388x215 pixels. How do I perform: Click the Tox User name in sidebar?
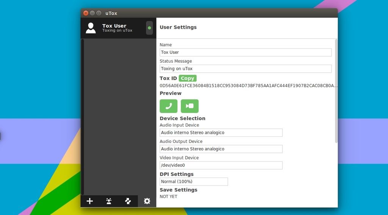click(x=114, y=26)
